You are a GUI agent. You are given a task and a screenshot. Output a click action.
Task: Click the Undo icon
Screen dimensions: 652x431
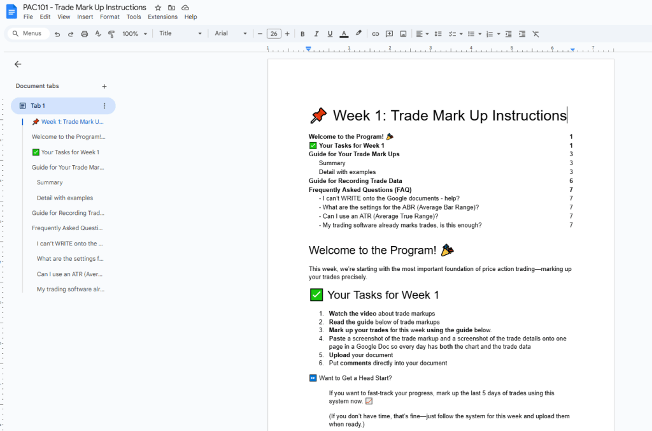pyautogui.click(x=57, y=34)
